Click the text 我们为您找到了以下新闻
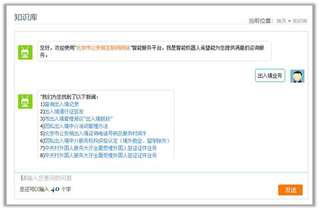This screenshot has width=319, height=210. (69, 97)
